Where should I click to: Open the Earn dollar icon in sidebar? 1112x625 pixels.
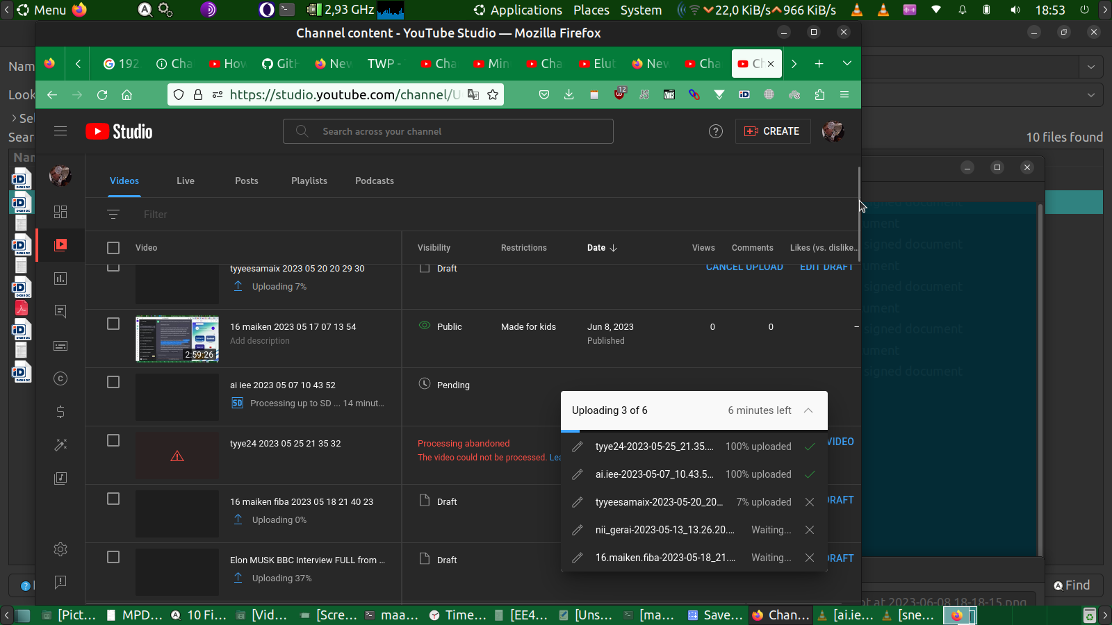60,412
